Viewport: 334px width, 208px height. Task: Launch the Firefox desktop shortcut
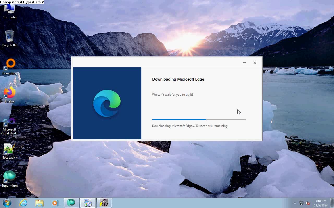(x=10, y=95)
